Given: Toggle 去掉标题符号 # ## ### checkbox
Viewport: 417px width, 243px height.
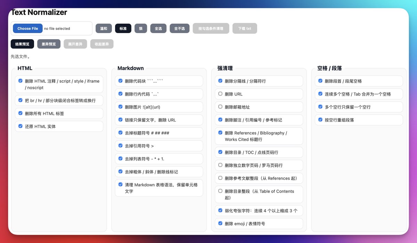Looking at the screenshot, I should [120, 132].
